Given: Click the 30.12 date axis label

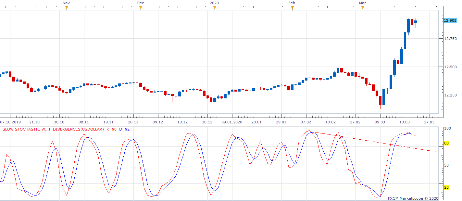Looking at the screenshot, I should pyautogui.click(x=207, y=122).
